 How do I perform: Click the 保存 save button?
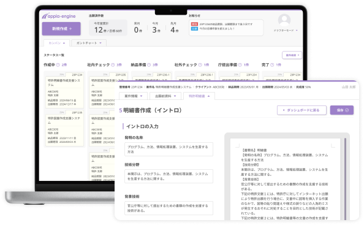pos(342,110)
